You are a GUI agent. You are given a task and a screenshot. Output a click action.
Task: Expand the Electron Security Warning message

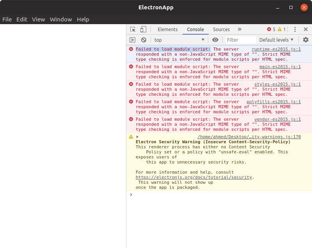(137, 137)
